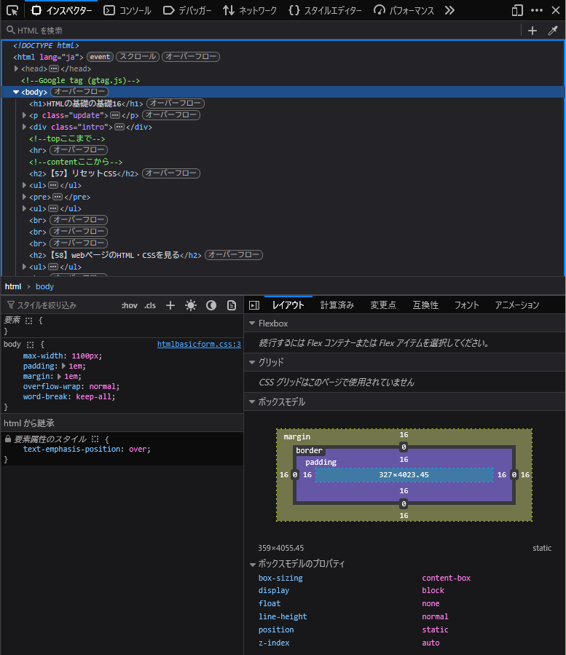Toggle the :hov pseudo-class panel
This screenshot has height=655, width=566.
pyautogui.click(x=130, y=305)
